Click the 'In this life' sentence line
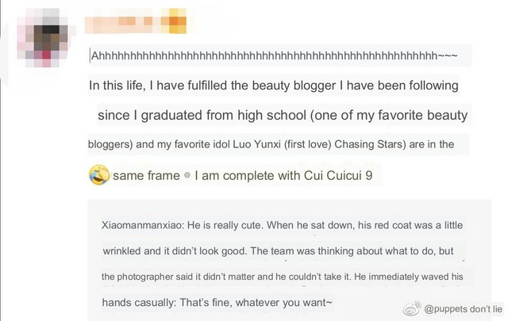The width and height of the screenshot is (508, 321). [274, 86]
